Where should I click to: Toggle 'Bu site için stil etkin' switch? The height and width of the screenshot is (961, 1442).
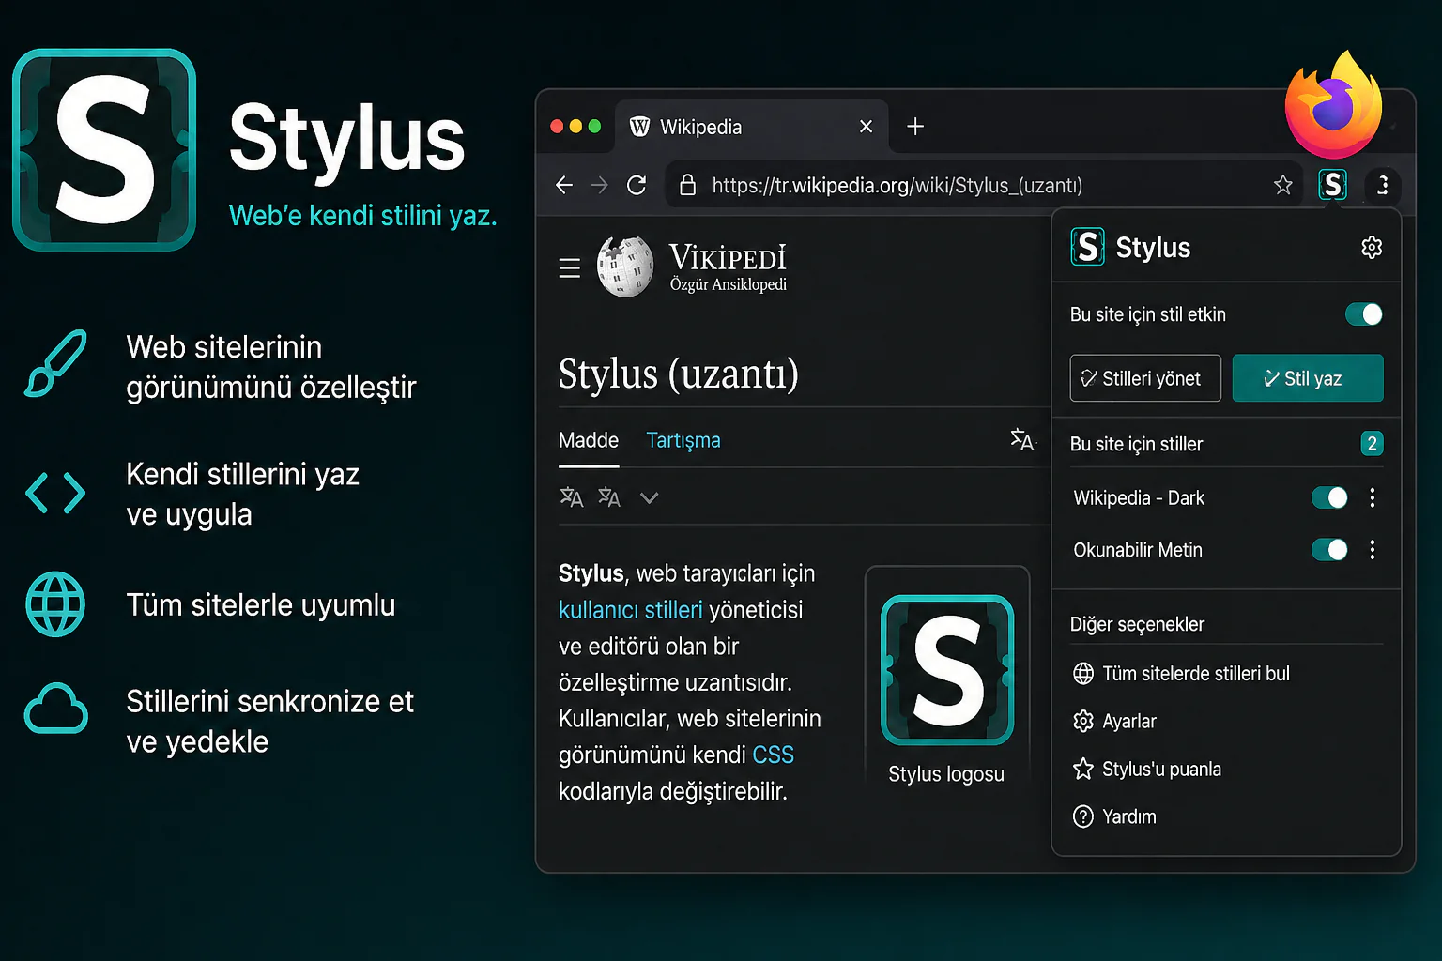1364,314
